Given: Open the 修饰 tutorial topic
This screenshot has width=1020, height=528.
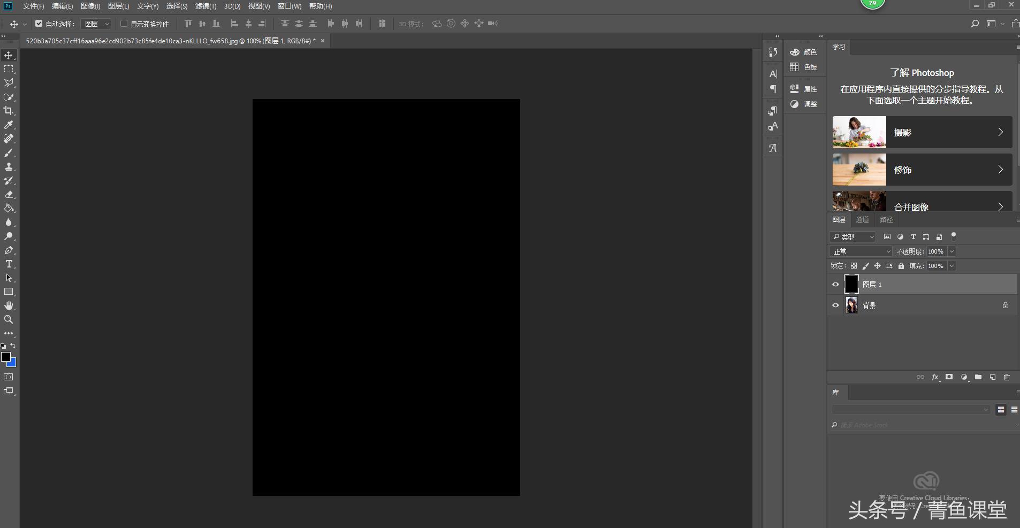Looking at the screenshot, I should coord(922,170).
